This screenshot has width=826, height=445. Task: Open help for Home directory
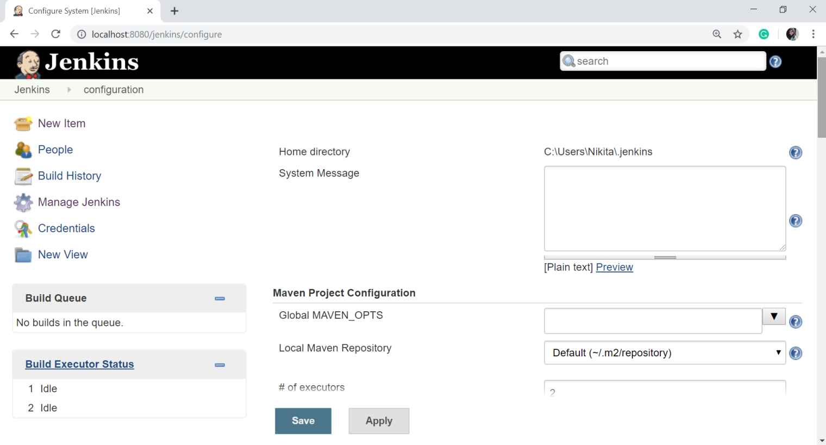coord(796,152)
